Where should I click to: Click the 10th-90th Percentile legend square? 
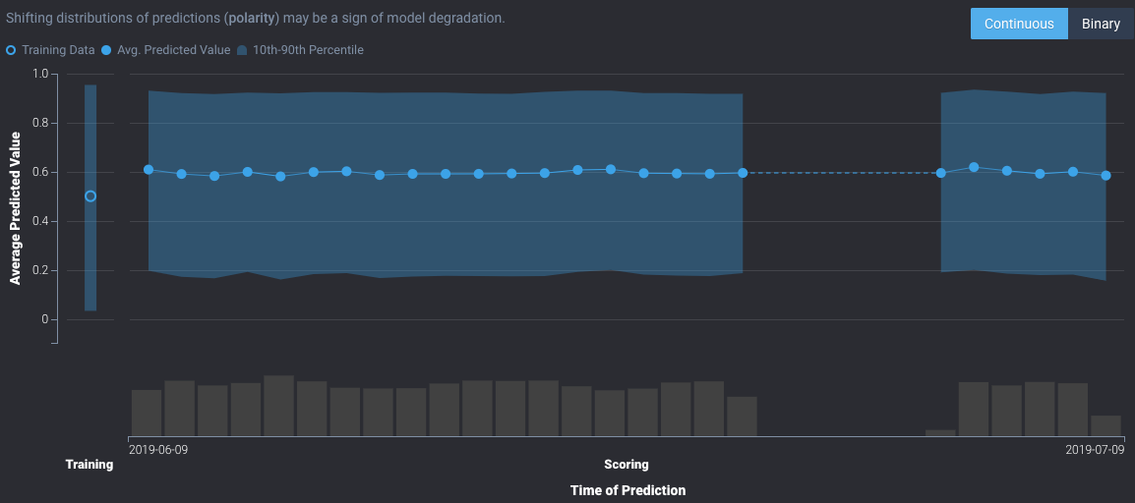click(x=242, y=50)
